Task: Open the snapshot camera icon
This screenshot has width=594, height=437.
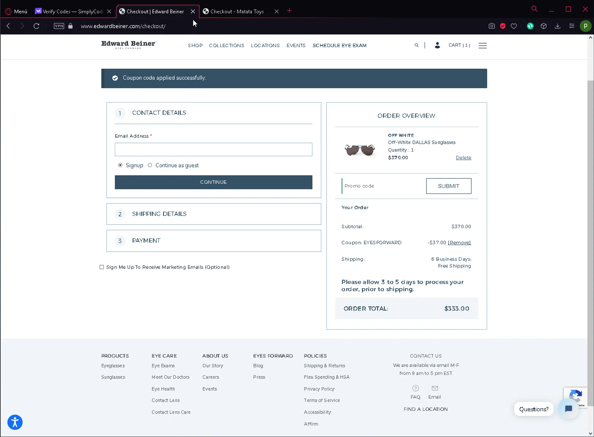Action: 492,26
